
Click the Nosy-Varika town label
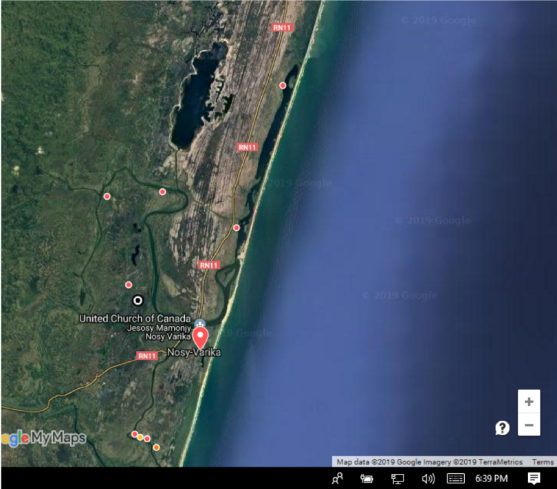(x=194, y=352)
